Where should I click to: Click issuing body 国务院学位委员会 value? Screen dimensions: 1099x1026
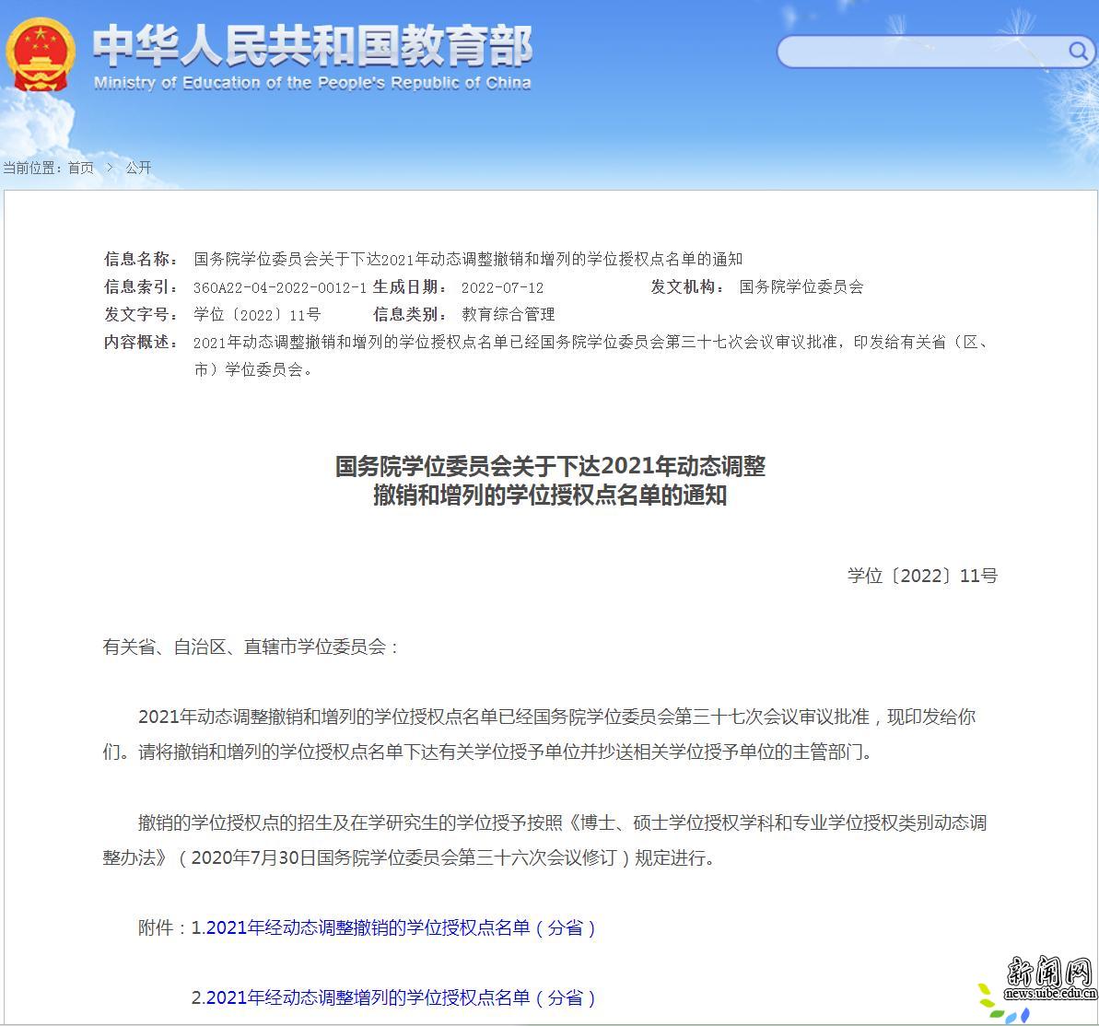801,286
